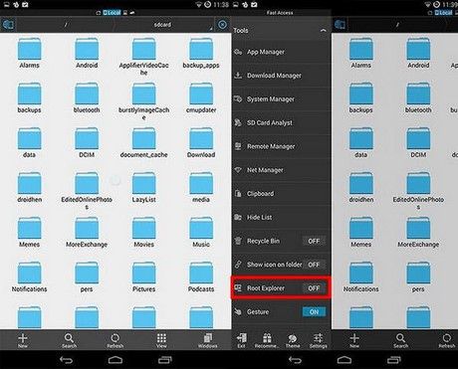The height and width of the screenshot is (369, 458).
Task: Toggle Recycle Bin OFF switch
Action: [x=314, y=241]
